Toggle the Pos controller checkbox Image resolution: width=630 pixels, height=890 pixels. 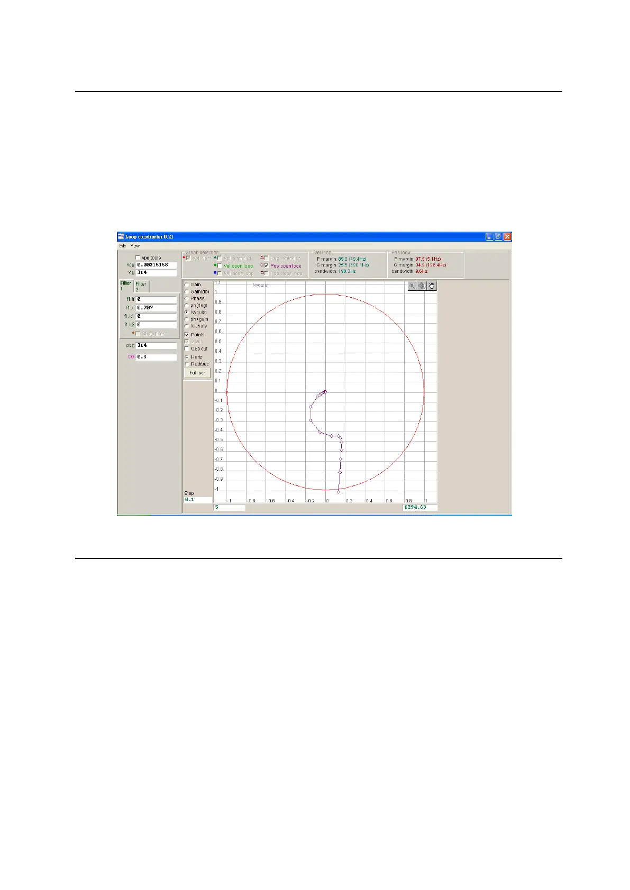266,258
